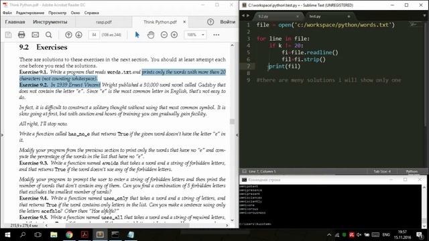Zoom in with the plus circle icon
The height and width of the screenshot is (241, 429).
coord(174,35)
